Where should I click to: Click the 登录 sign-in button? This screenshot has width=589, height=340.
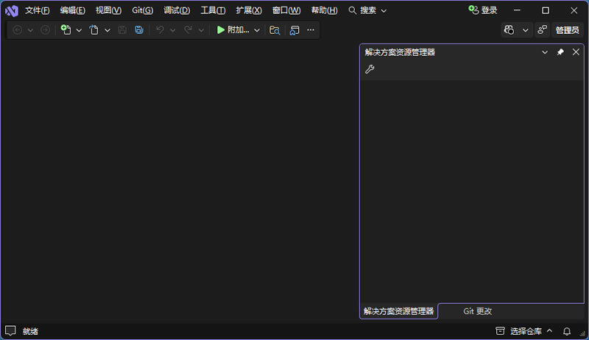coord(483,10)
